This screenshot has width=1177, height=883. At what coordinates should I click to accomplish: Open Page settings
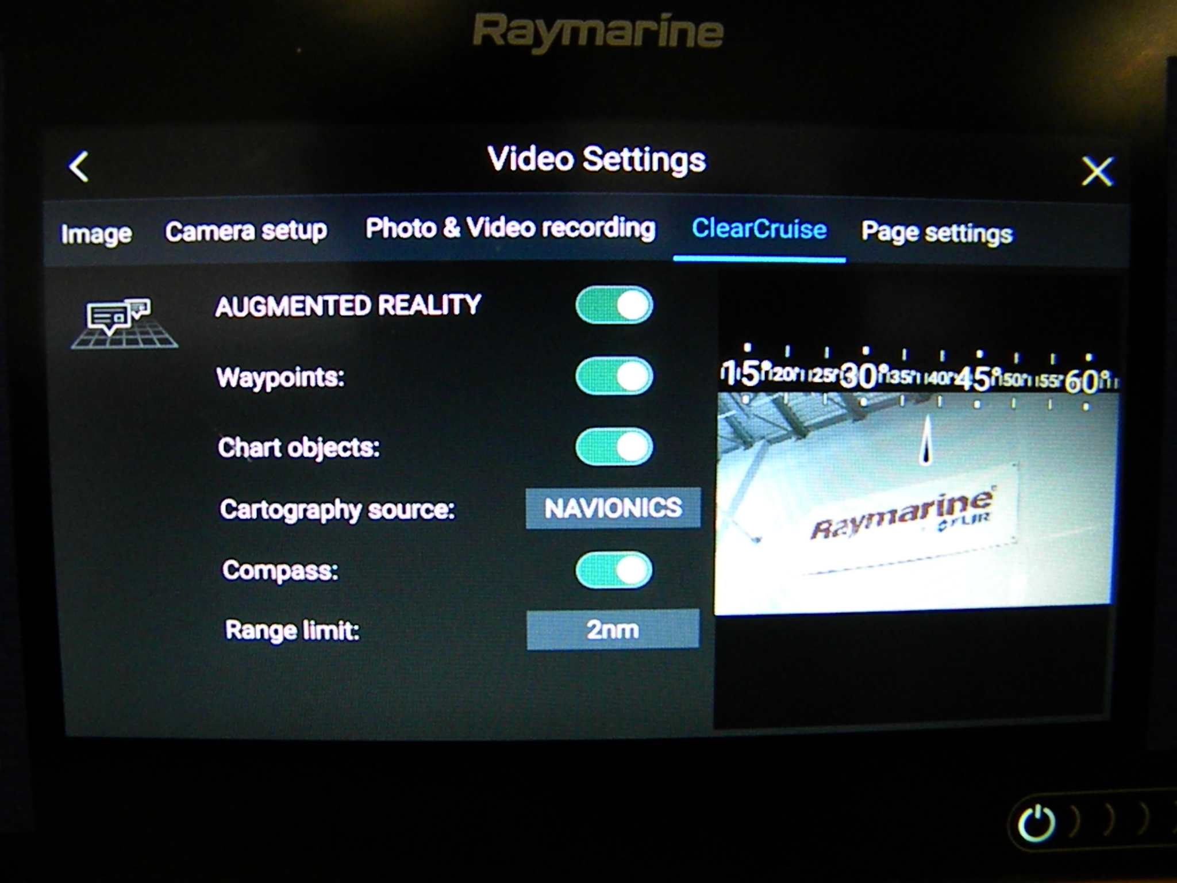(937, 231)
